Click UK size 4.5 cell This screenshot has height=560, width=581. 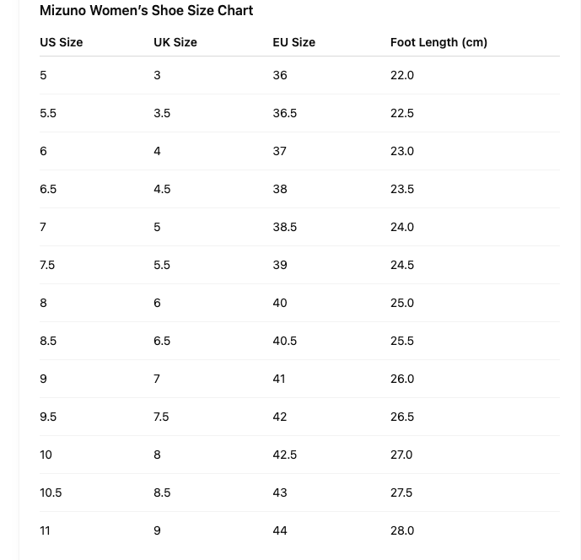coord(162,189)
